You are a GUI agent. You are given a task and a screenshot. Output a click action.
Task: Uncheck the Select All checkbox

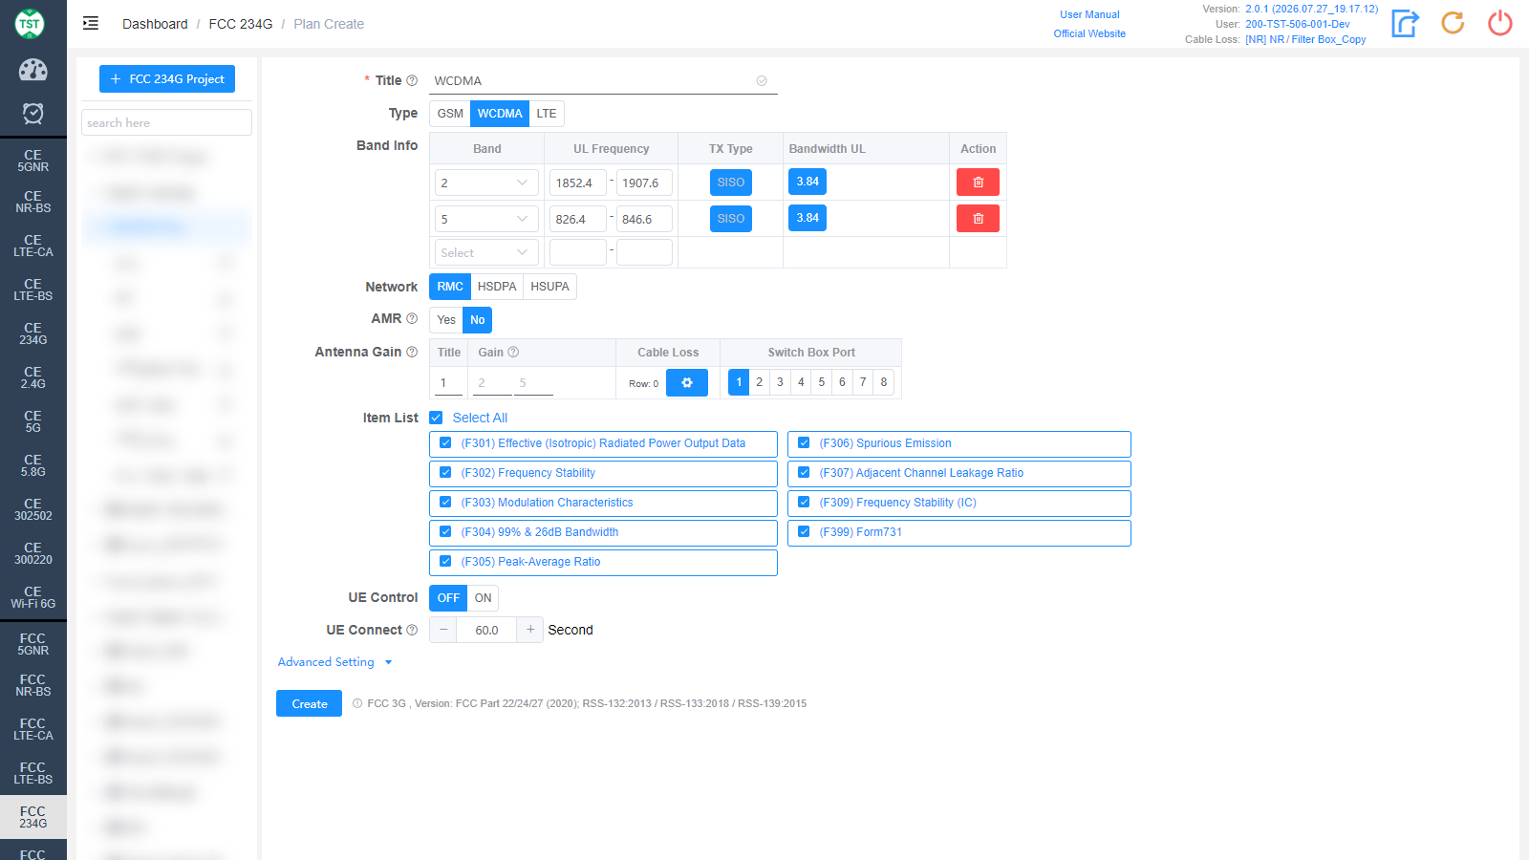436,418
